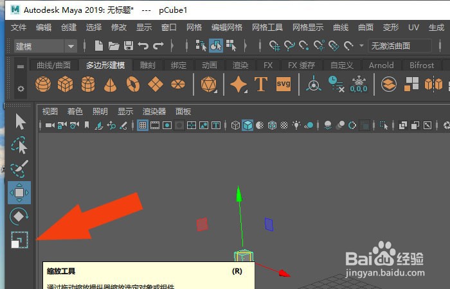Switch to the Bifrost shelf tab

(x=422, y=66)
